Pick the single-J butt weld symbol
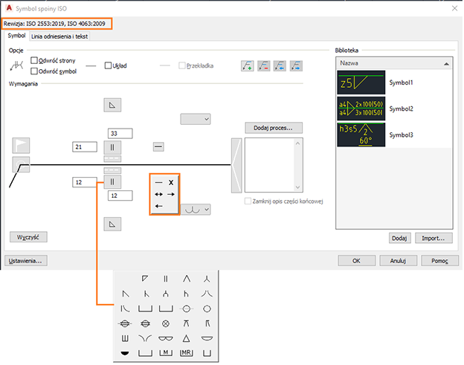The height and width of the screenshot is (365, 464). (186, 294)
